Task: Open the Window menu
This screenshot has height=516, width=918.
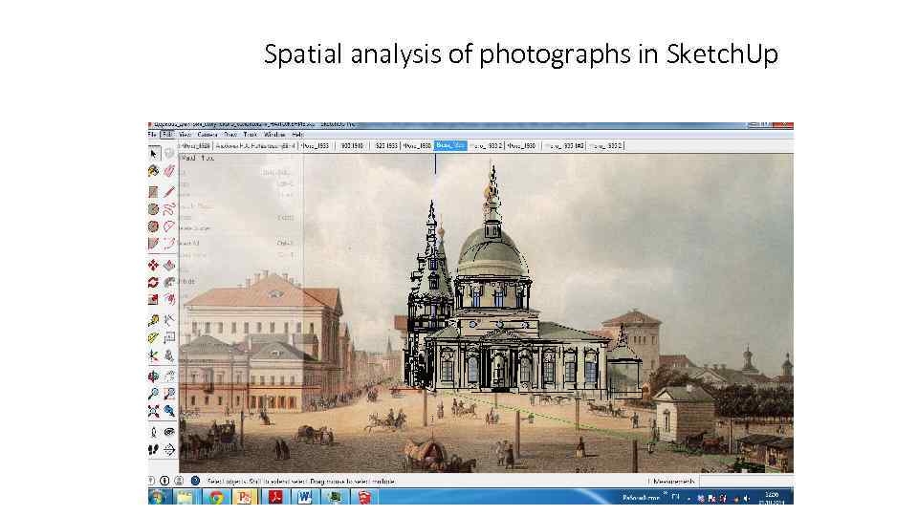Action: coord(274,135)
